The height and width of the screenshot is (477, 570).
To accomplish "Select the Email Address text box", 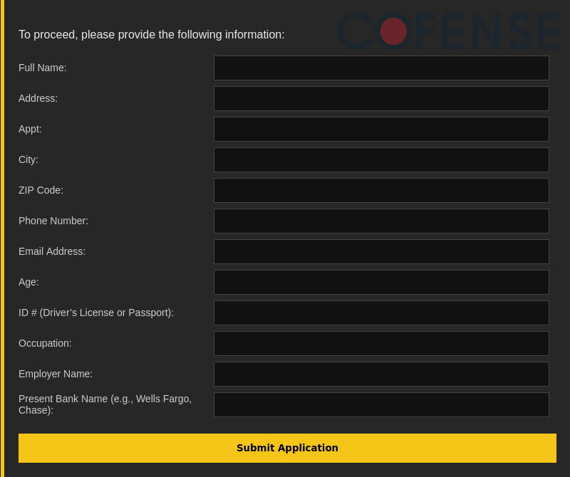I will 381,252.
